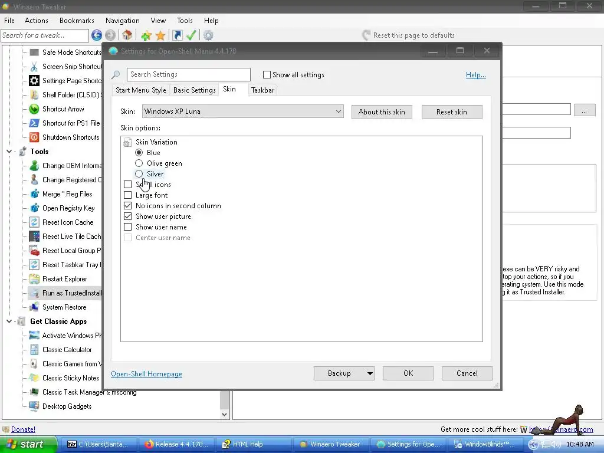The height and width of the screenshot is (453, 604).
Task: Open the Actions menu
Action: (x=36, y=21)
